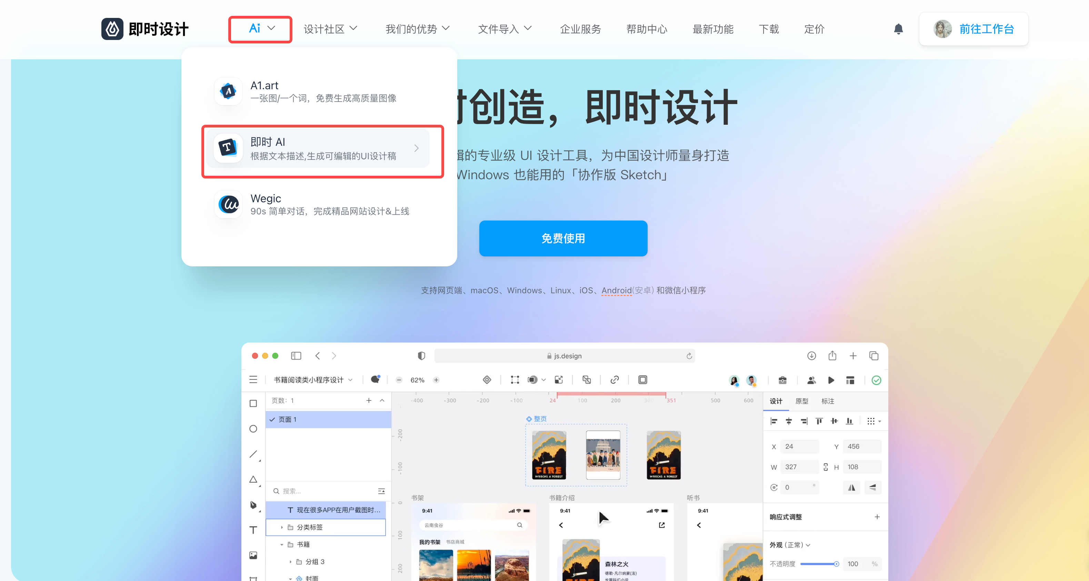Viewport: 1089px width, 581px height.
Task: Click the link chain icon in the toolbar
Action: point(615,380)
